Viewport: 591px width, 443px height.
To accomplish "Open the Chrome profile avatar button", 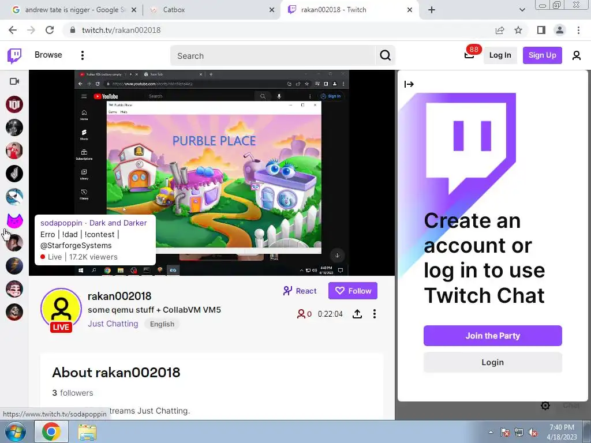I will pyautogui.click(x=560, y=30).
